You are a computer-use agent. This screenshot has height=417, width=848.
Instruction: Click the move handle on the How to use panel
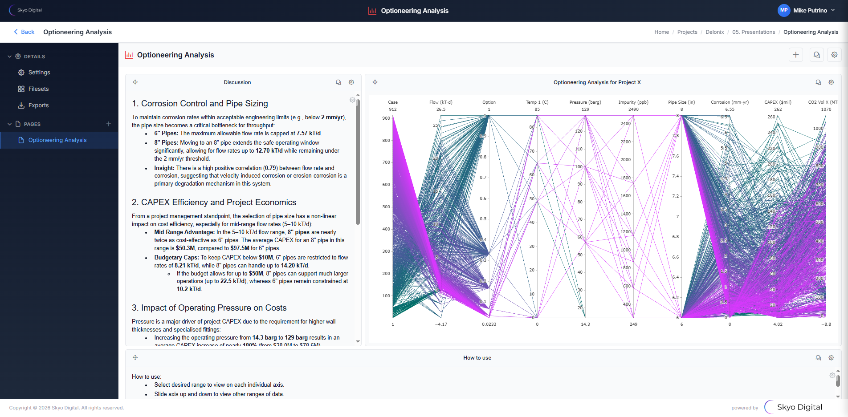(135, 357)
